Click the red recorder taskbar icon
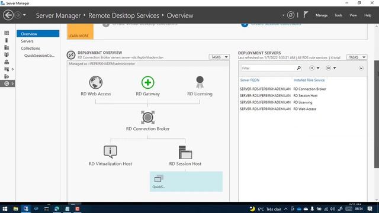 [78, 209]
